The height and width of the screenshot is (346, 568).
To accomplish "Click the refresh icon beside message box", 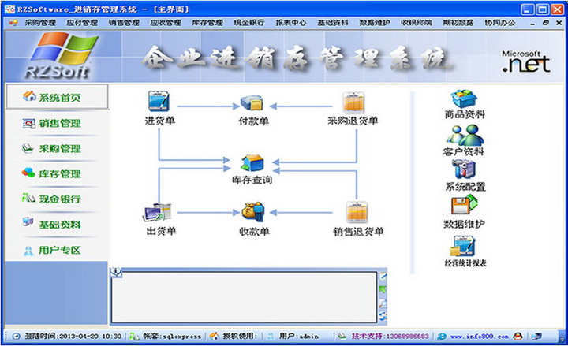I will (383, 316).
